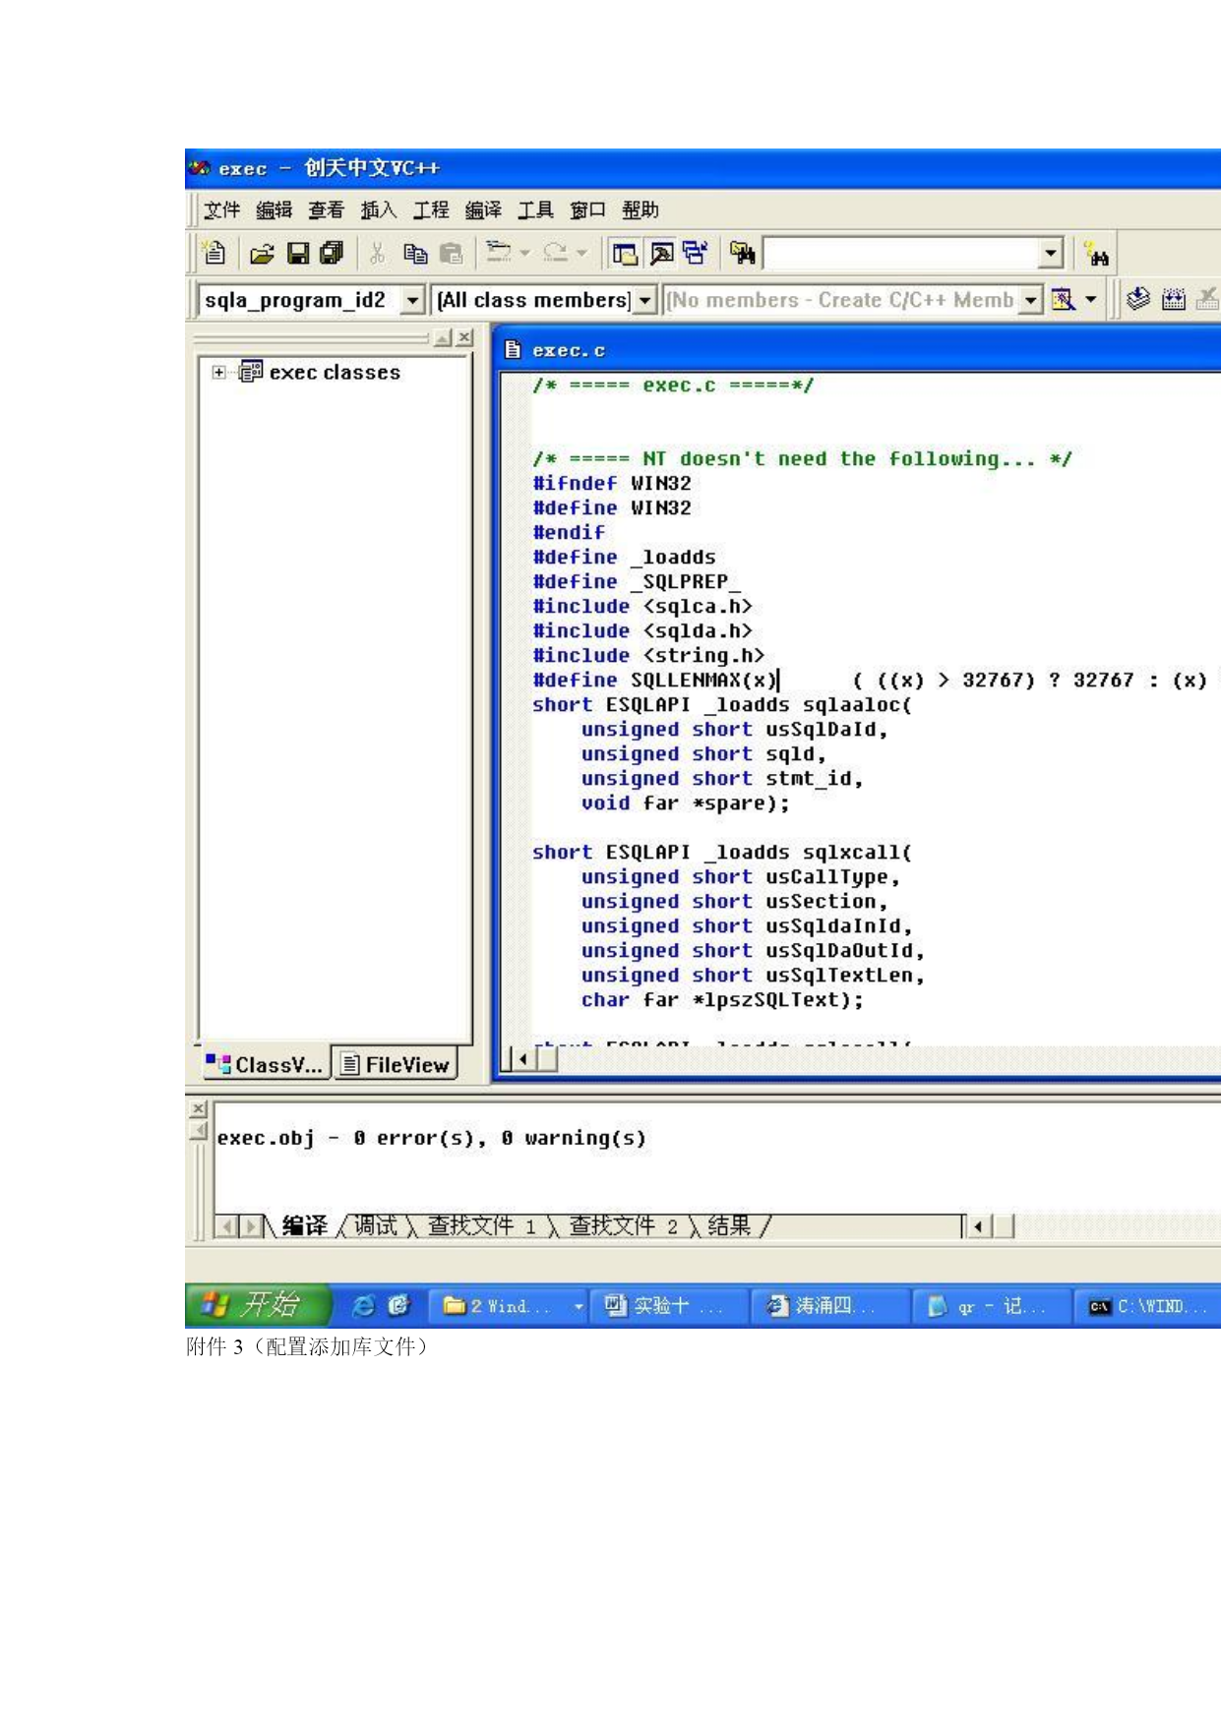This screenshot has height=1725, width=1221.
Task: Switch to the C:\WIND command prompt taskbar button
Action: click(1148, 1306)
